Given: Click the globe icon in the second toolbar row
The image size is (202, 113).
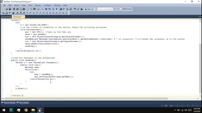Looking at the screenshot, I should point(13,13).
